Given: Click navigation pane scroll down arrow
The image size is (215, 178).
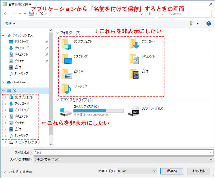Looking at the screenshot, I should tap(51, 144).
